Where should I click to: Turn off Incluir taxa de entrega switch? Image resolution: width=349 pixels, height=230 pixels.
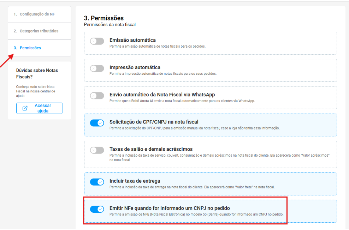coord(97,182)
